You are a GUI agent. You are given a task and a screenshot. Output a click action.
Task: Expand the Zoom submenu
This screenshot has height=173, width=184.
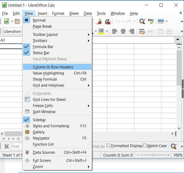click(57, 167)
